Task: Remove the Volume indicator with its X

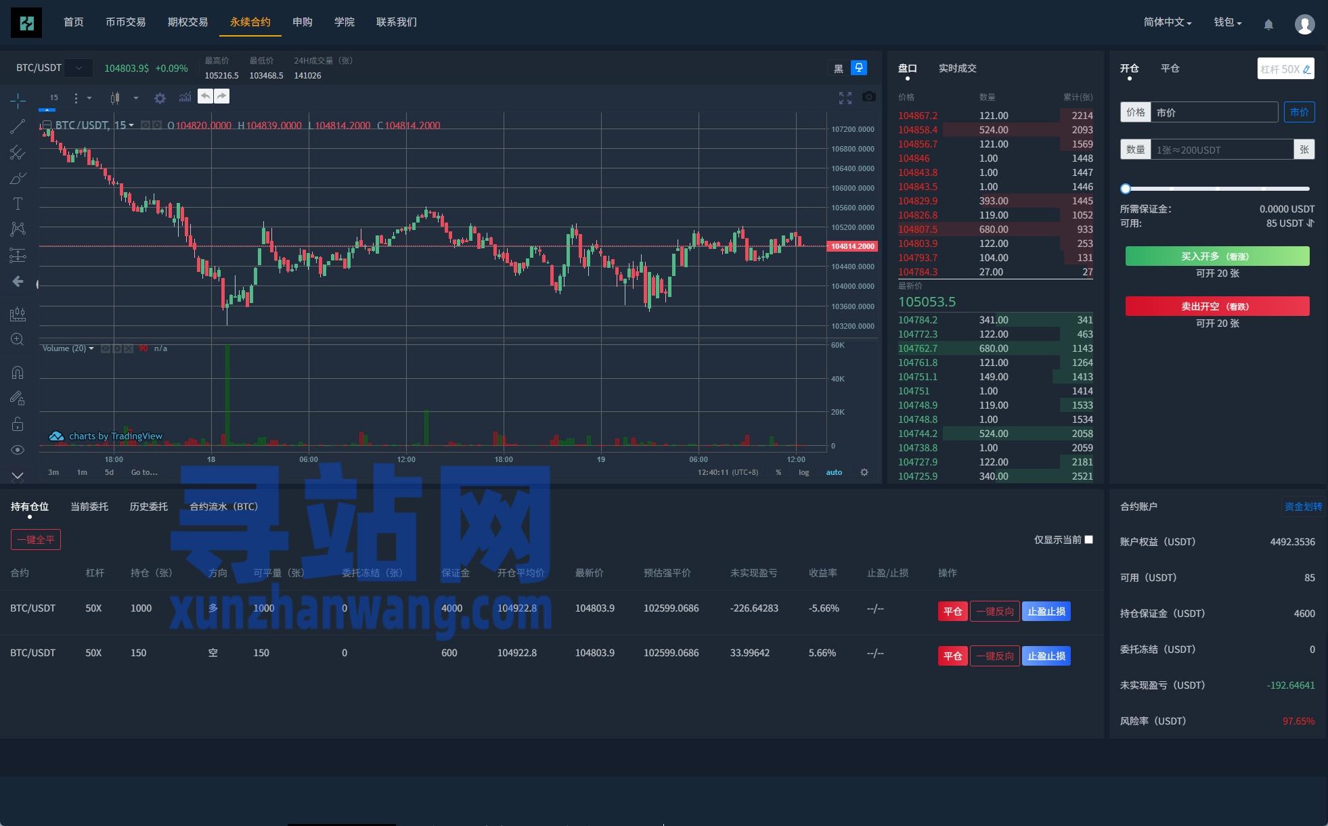Action: [129, 348]
